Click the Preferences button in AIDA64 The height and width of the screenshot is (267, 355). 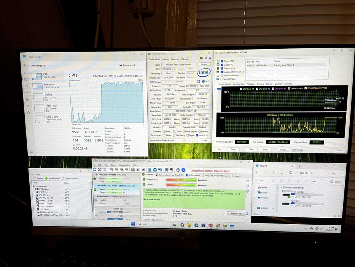point(297,150)
